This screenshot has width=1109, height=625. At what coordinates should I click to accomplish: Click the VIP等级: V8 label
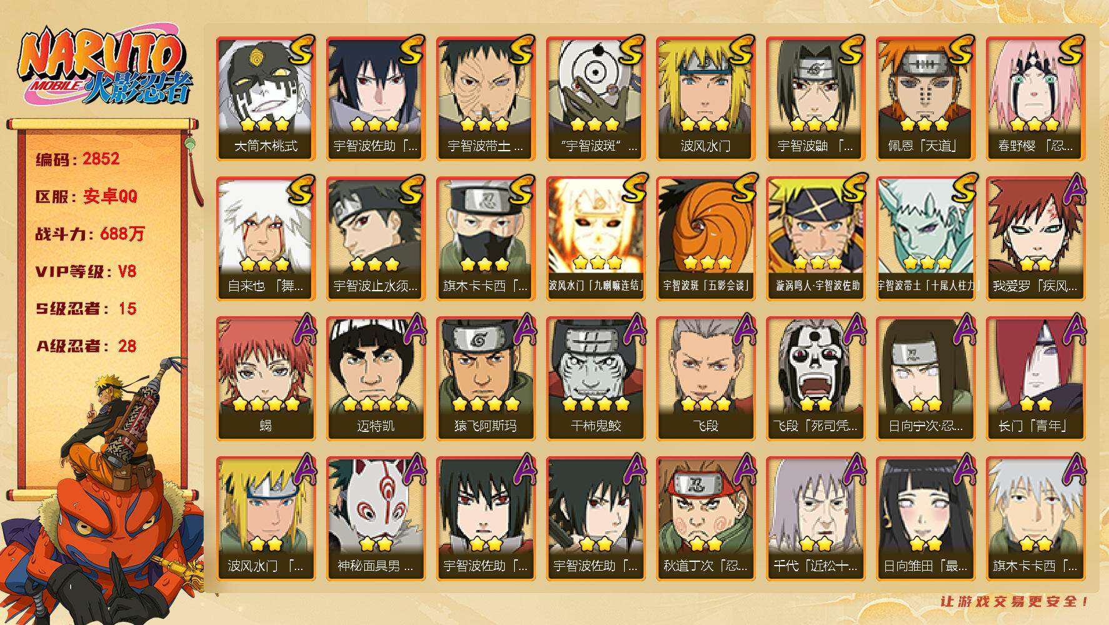[86, 271]
